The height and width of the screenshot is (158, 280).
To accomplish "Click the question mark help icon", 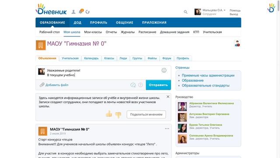I will [140, 85].
